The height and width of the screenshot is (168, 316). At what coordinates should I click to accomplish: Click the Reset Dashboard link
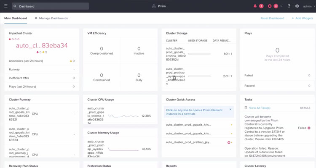tap(272, 18)
